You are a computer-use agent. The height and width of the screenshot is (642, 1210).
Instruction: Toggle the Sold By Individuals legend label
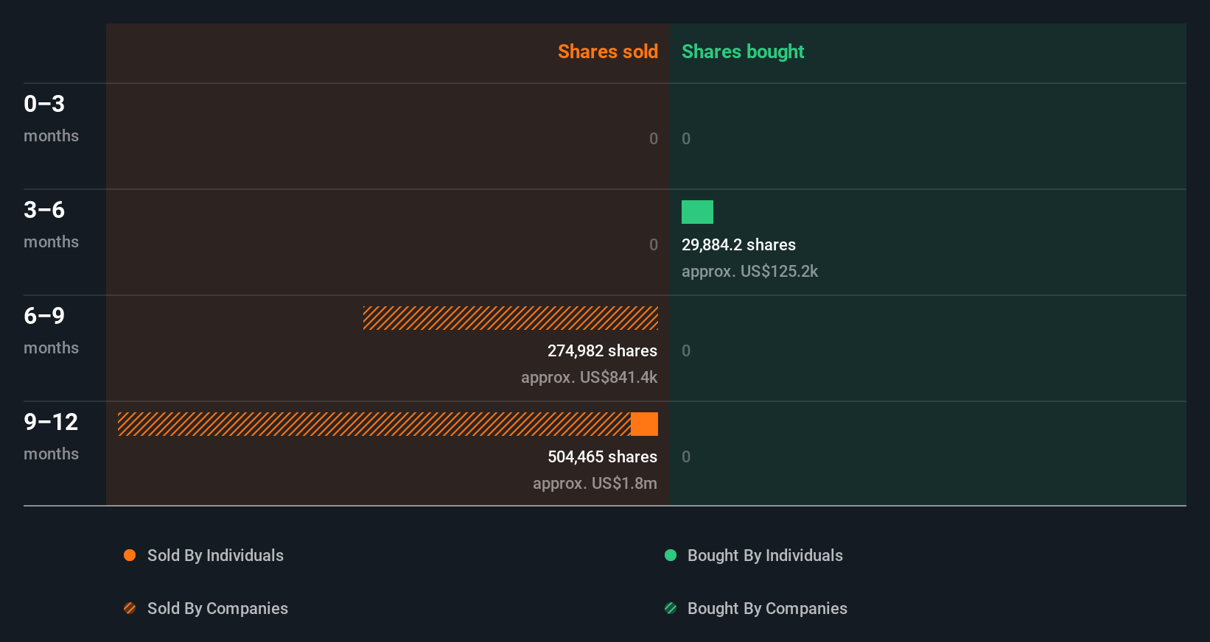click(215, 555)
